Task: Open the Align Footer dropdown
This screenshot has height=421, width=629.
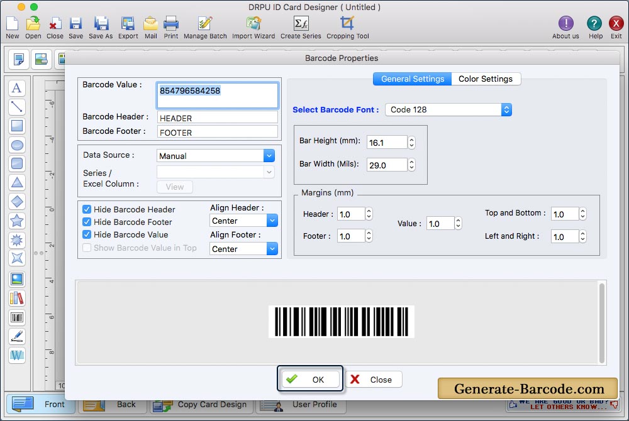Action: [x=243, y=249]
